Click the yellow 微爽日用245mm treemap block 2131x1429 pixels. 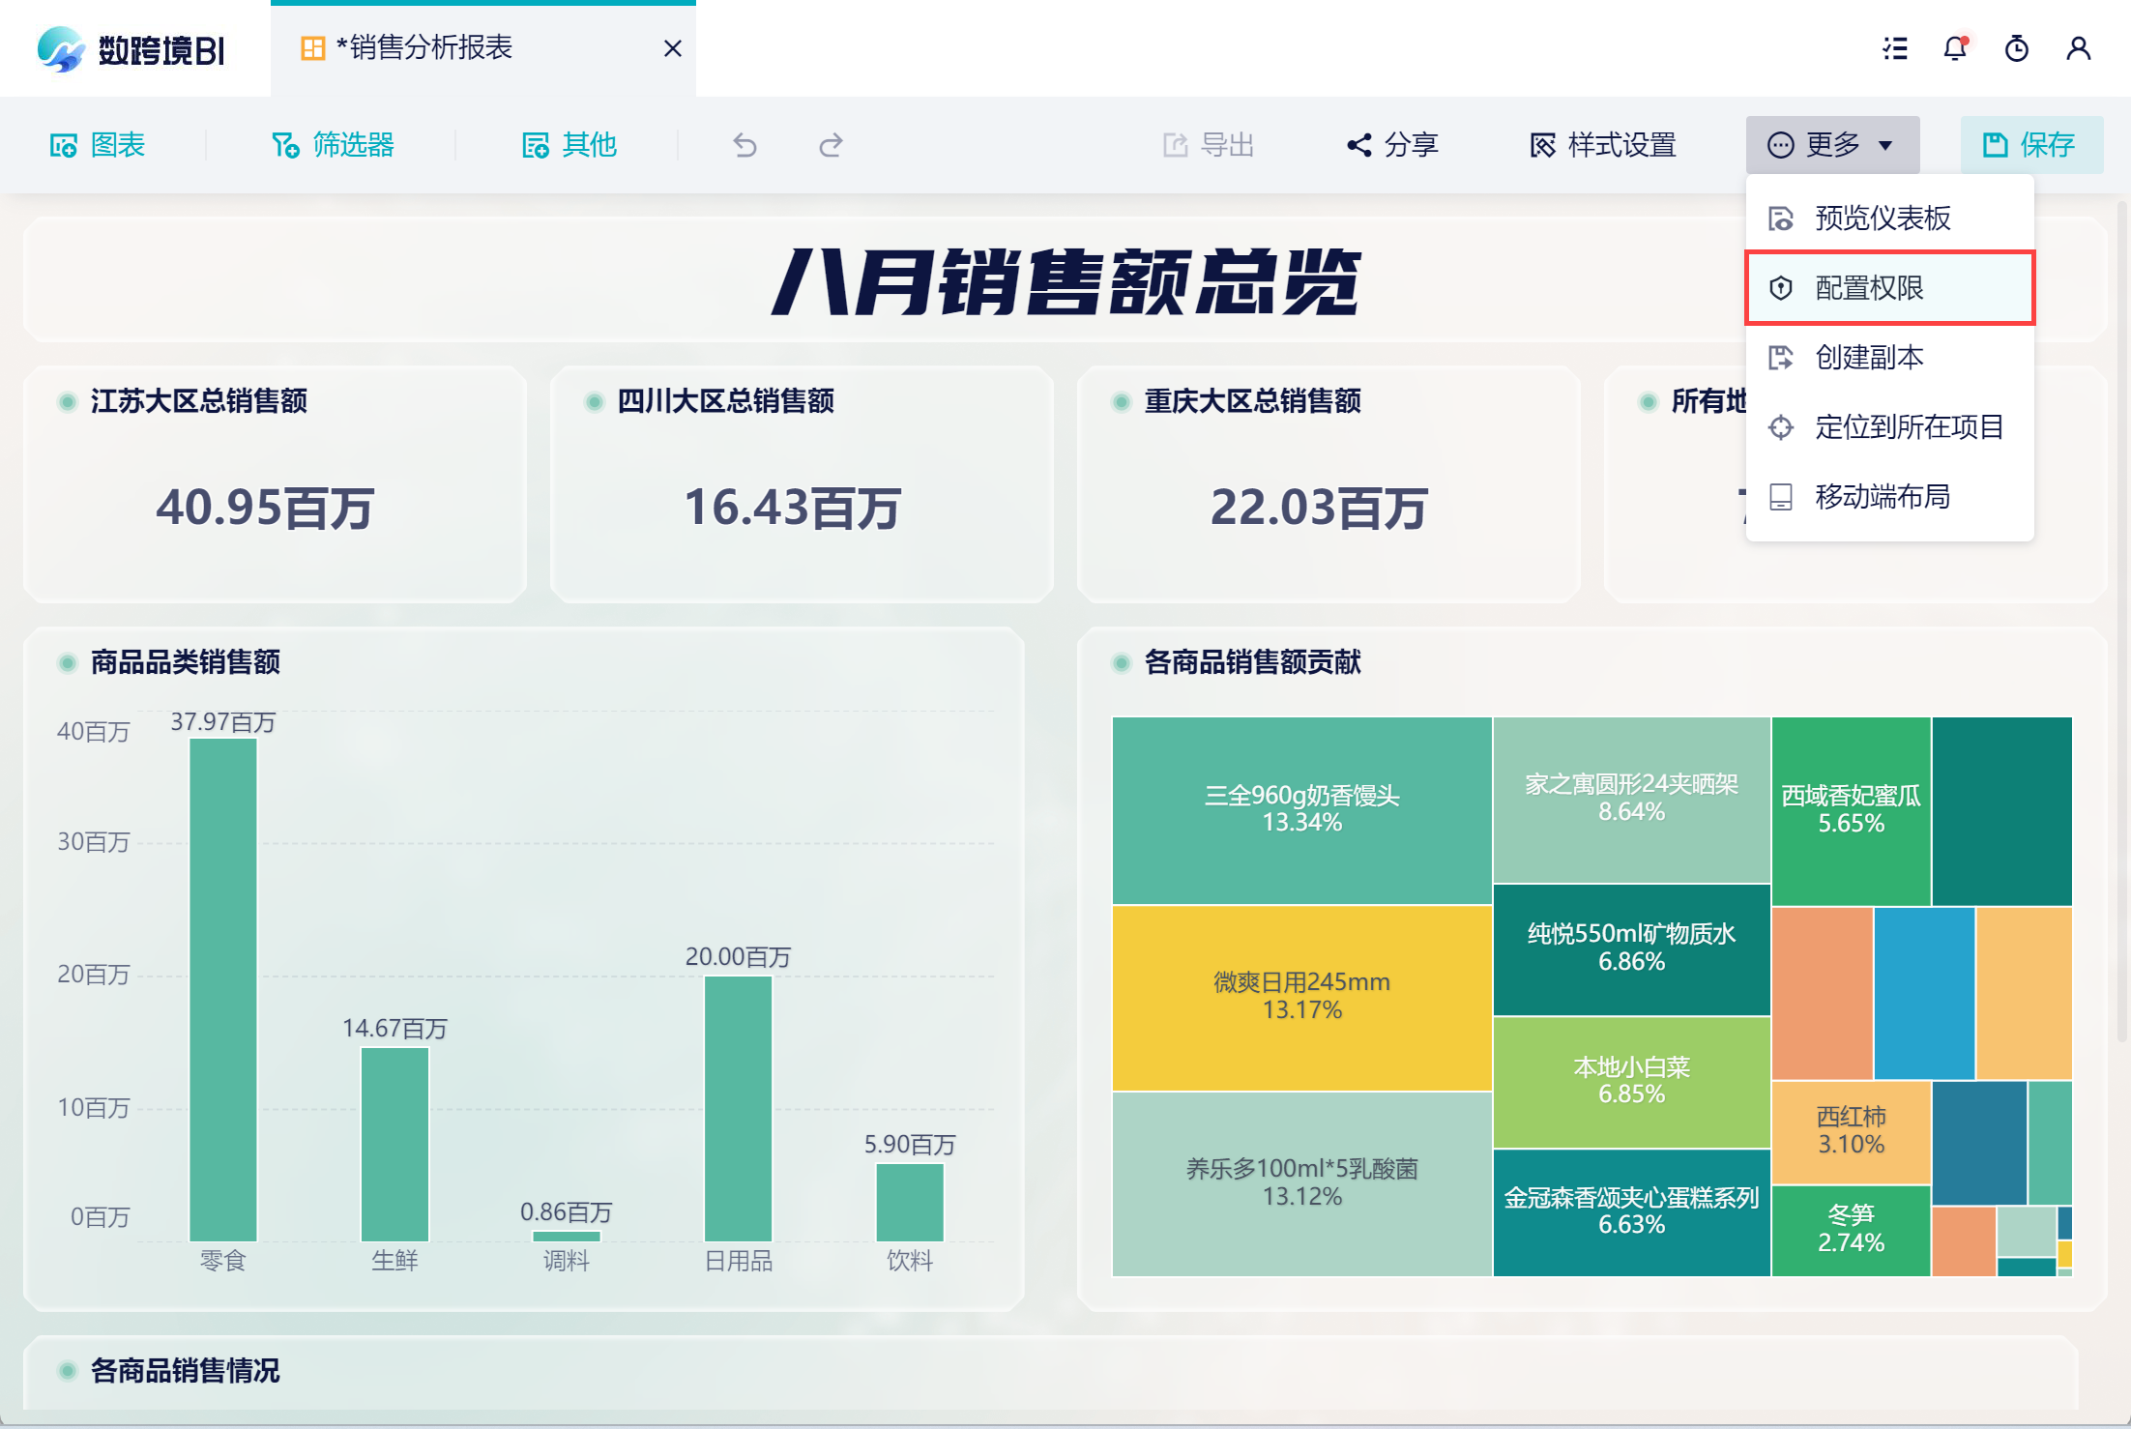point(1301,997)
